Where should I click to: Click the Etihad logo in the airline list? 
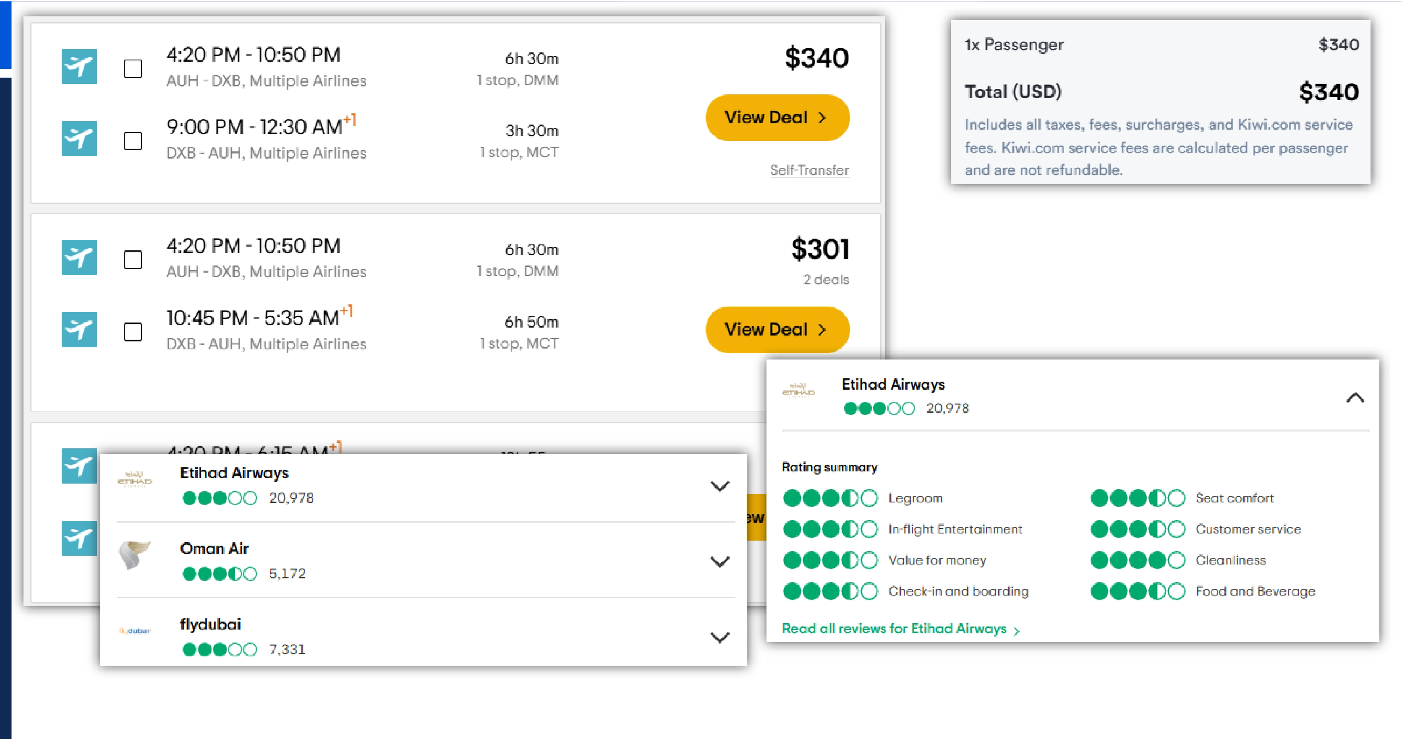[x=134, y=480]
